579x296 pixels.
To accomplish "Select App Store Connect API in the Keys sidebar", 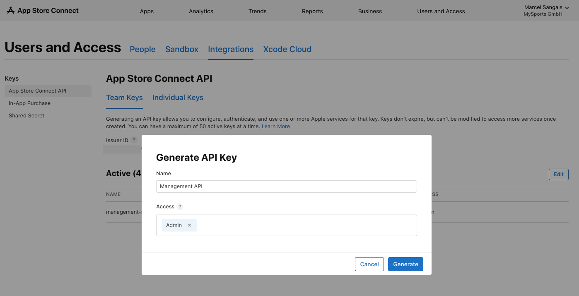I will pyautogui.click(x=37, y=91).
